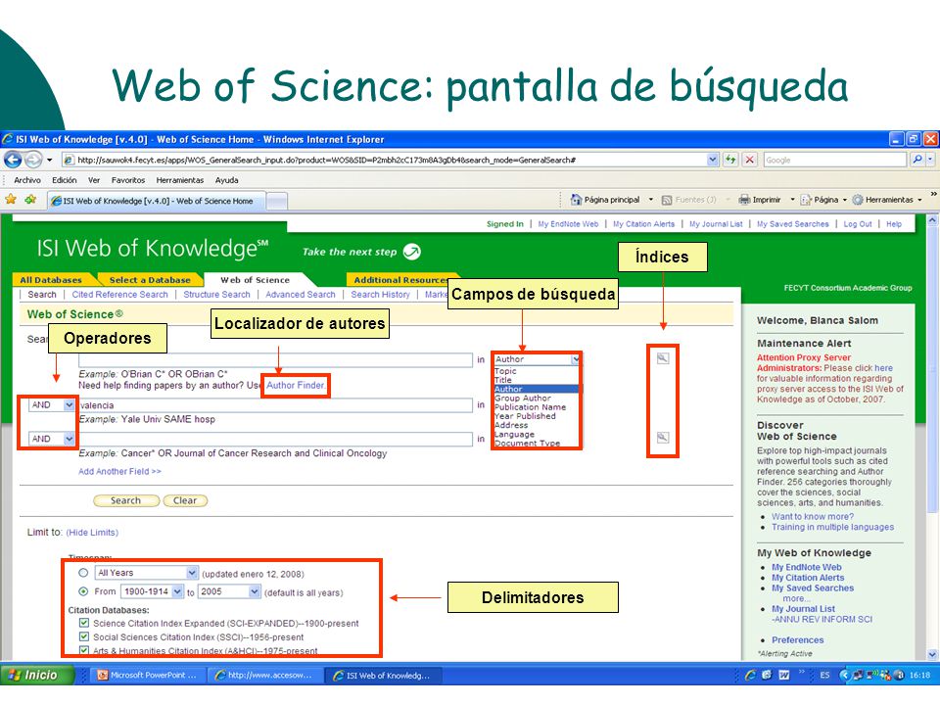Screen dimensions: 940x705
Task: Open the Herramientas gear toolbar menu
Action: 887,200
